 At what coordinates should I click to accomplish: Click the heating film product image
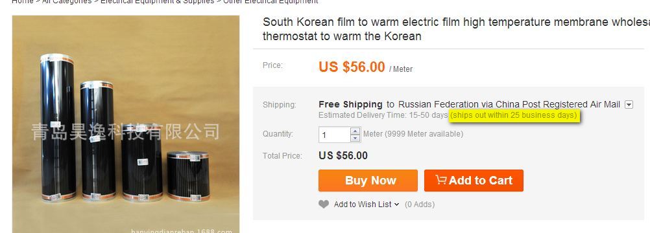click(x=126, y=124)
